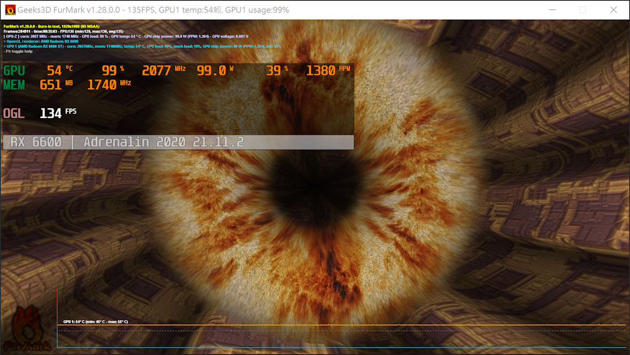Click the power reading "99.0 W"
The height and width of the screenshot is (355, 630).
pos(215,71)
